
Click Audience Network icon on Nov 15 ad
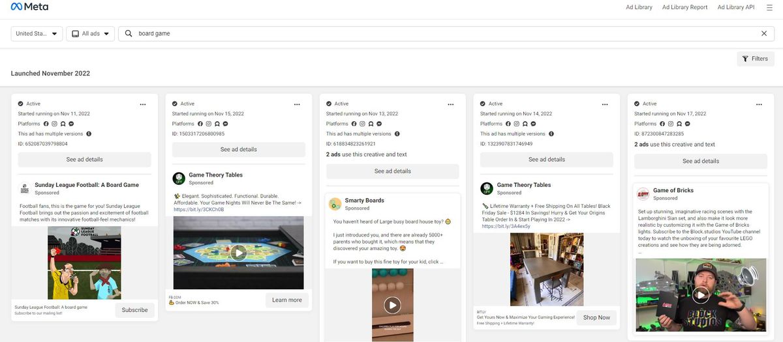pyautogui.click(x=217, y=124)
